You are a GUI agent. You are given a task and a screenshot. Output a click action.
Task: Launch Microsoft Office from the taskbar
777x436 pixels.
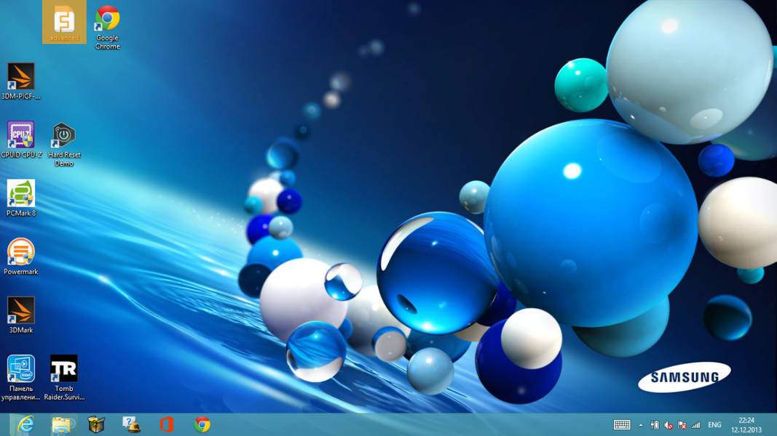(x=166, y=424)
